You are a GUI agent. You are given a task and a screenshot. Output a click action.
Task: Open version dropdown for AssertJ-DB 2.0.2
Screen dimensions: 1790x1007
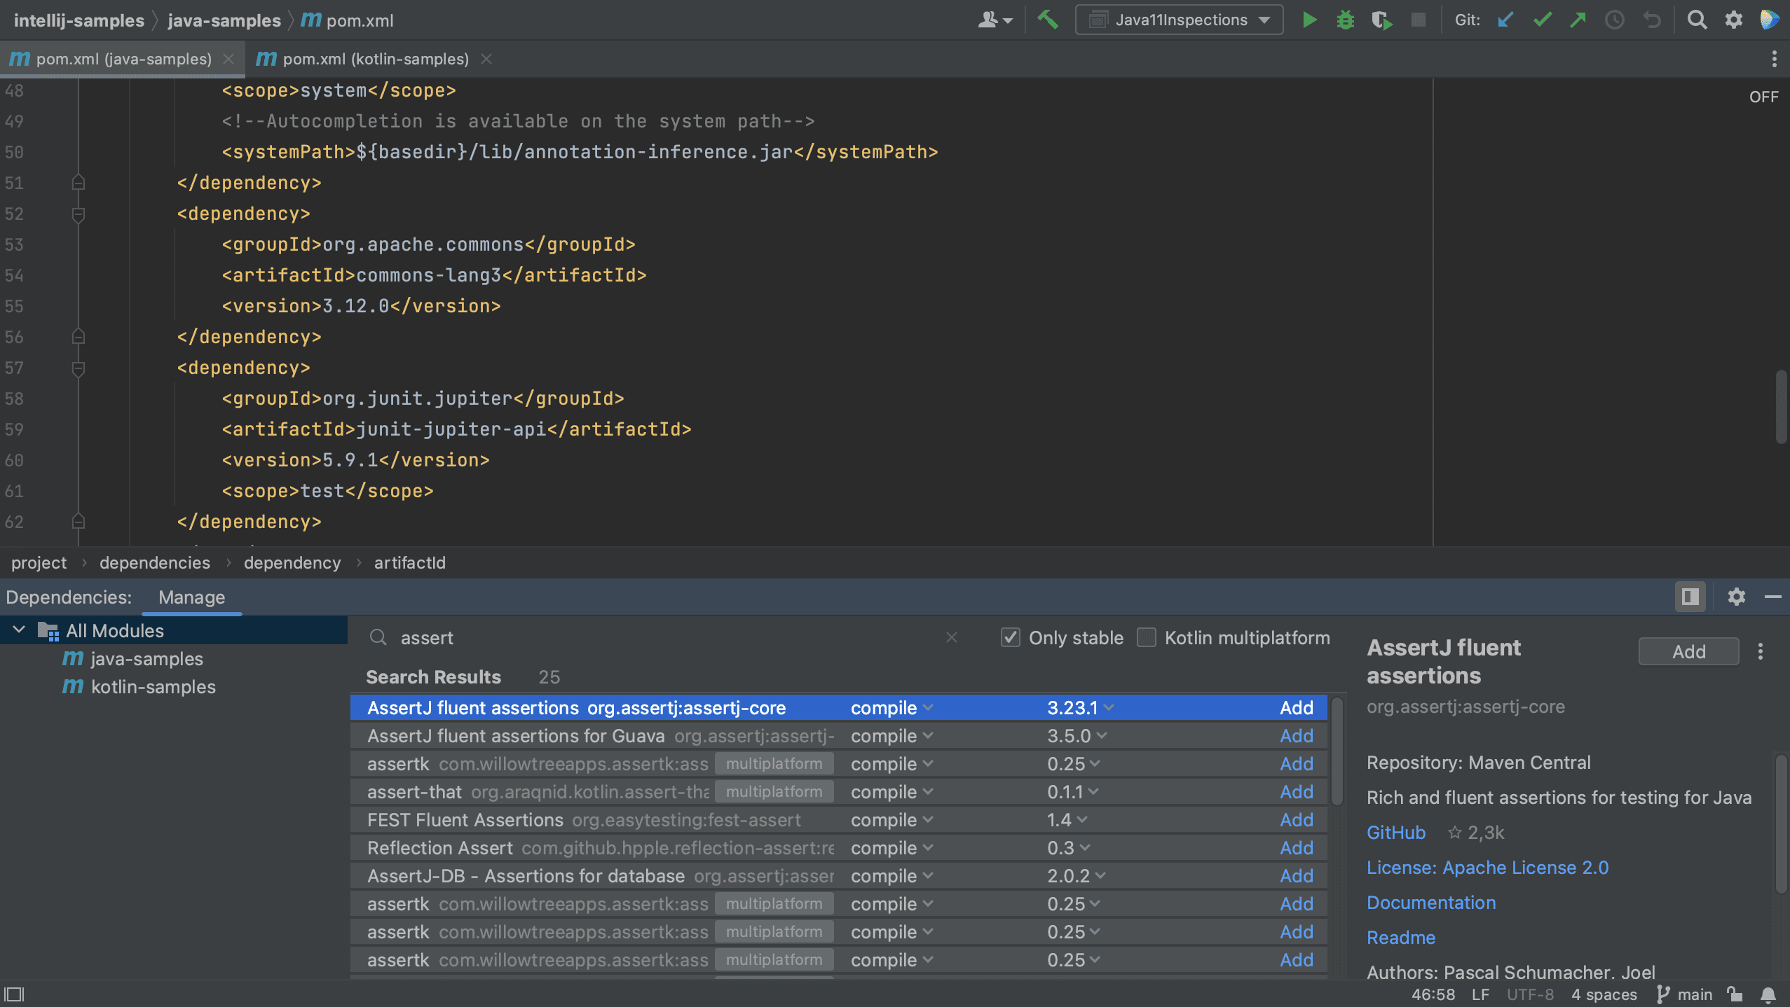pos(1076,876)
